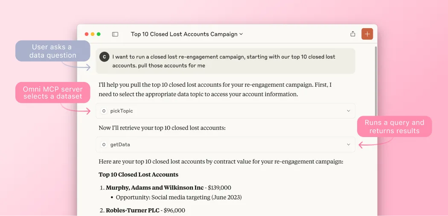This screenshot has height=216, width=448.
Task: Select the getData tool label
Action: coord(120,145)
